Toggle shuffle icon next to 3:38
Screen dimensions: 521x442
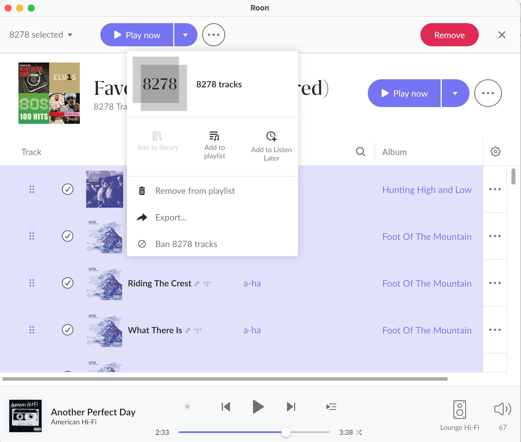pos(359,432)
